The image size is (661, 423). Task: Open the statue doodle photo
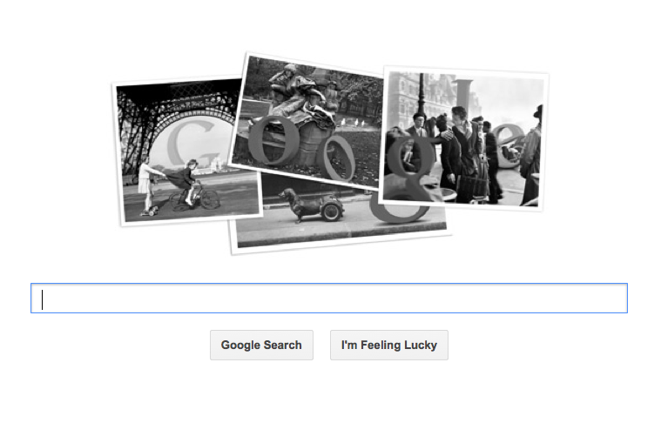(307, 120)
